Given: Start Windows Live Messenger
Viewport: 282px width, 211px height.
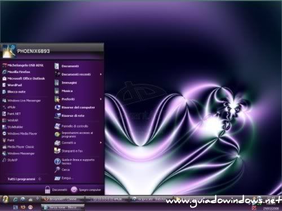Looking at the screenshot, I should pos(21,101).
